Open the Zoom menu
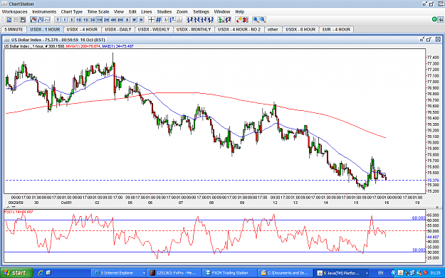 (x=182, y=12)
